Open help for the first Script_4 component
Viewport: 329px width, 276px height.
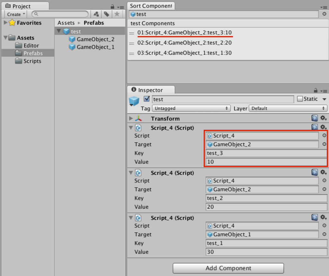pos(315,127)
